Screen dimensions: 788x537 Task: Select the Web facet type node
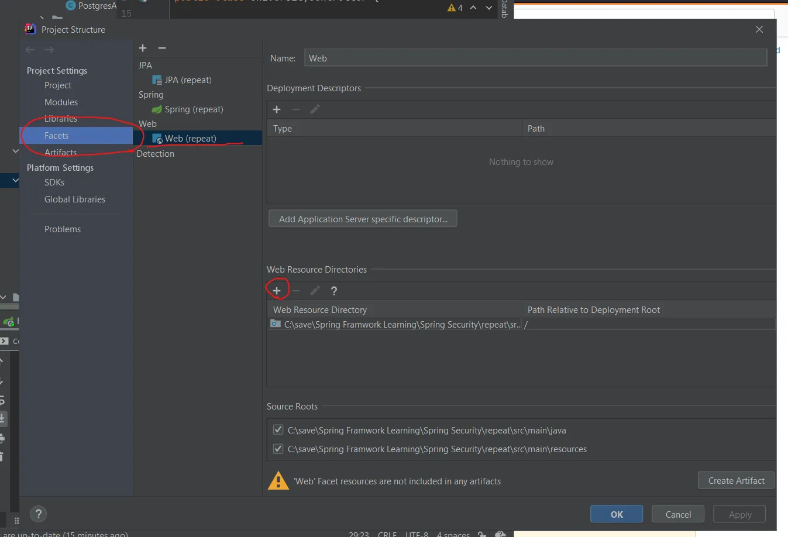tap(147, 124)
